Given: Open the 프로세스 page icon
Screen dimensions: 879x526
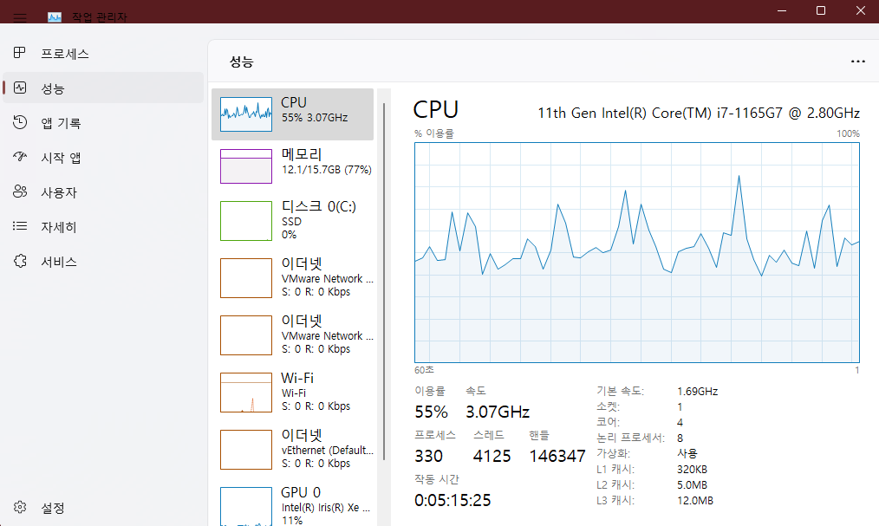Looking at the screenshot, I should [20, 53].
